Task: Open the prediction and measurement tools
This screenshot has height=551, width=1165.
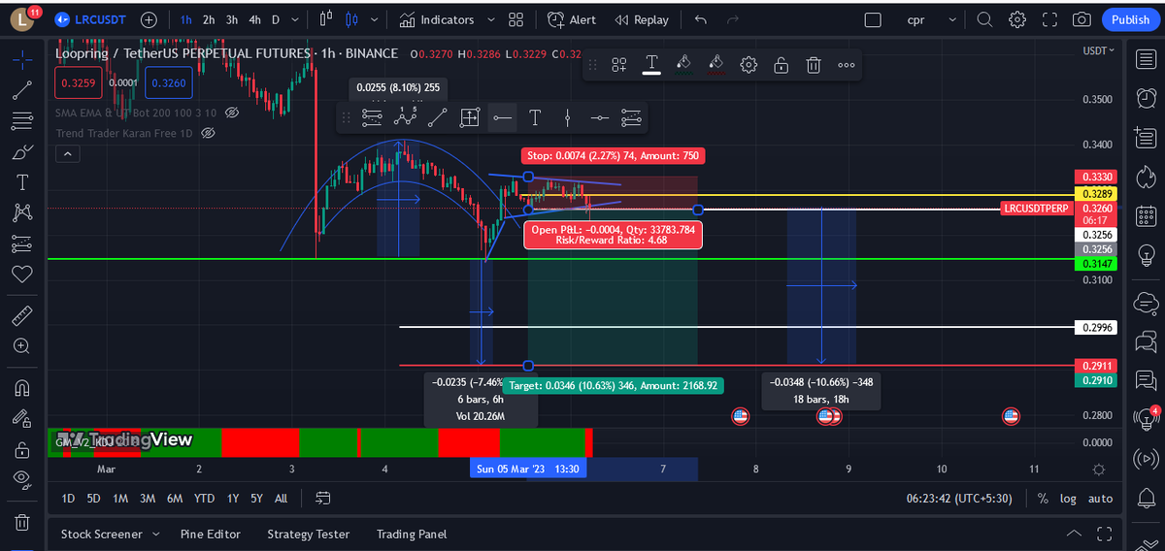Action: pyautogui.click(x=22, y=243)
